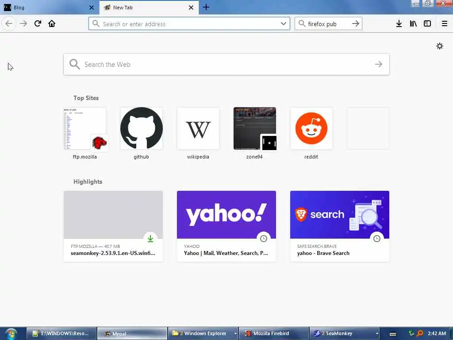453x340 pixels.
Task: Click Yahoo | Mail, Weather, Search title
Action: click(226, 253)
